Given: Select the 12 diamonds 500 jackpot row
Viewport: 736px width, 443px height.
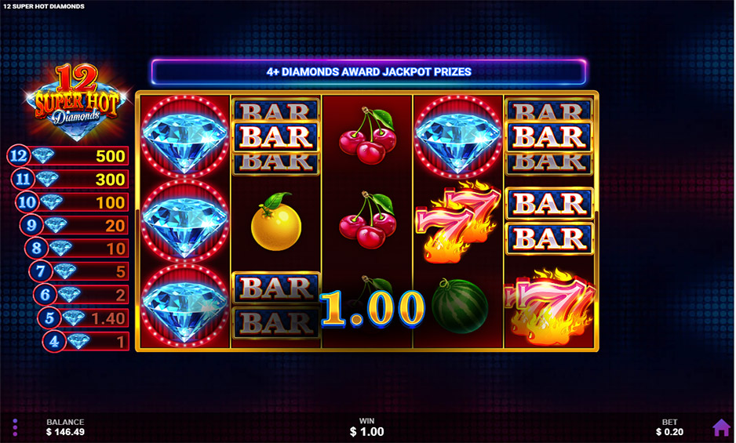Looking at the screenshot, I should click(x=68, y=156).
